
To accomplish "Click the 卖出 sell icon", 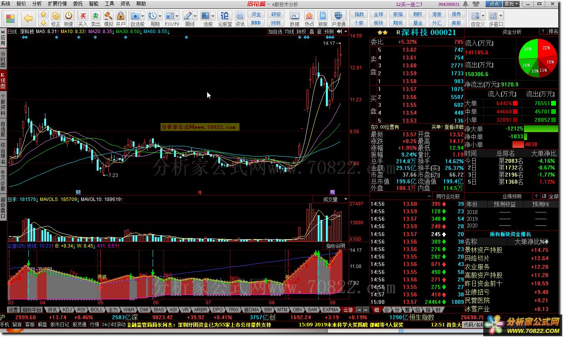I will pos(95,18).
